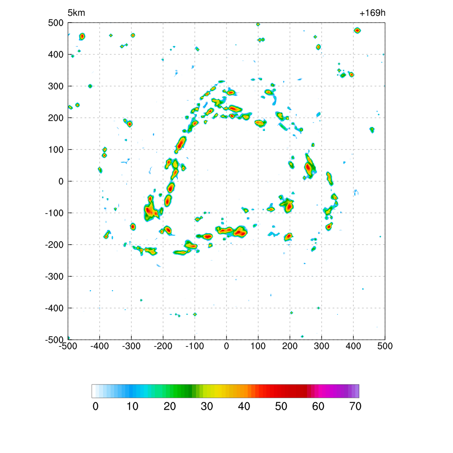
Task: Click the color scale label 50
Action: (x=281, y=407)
